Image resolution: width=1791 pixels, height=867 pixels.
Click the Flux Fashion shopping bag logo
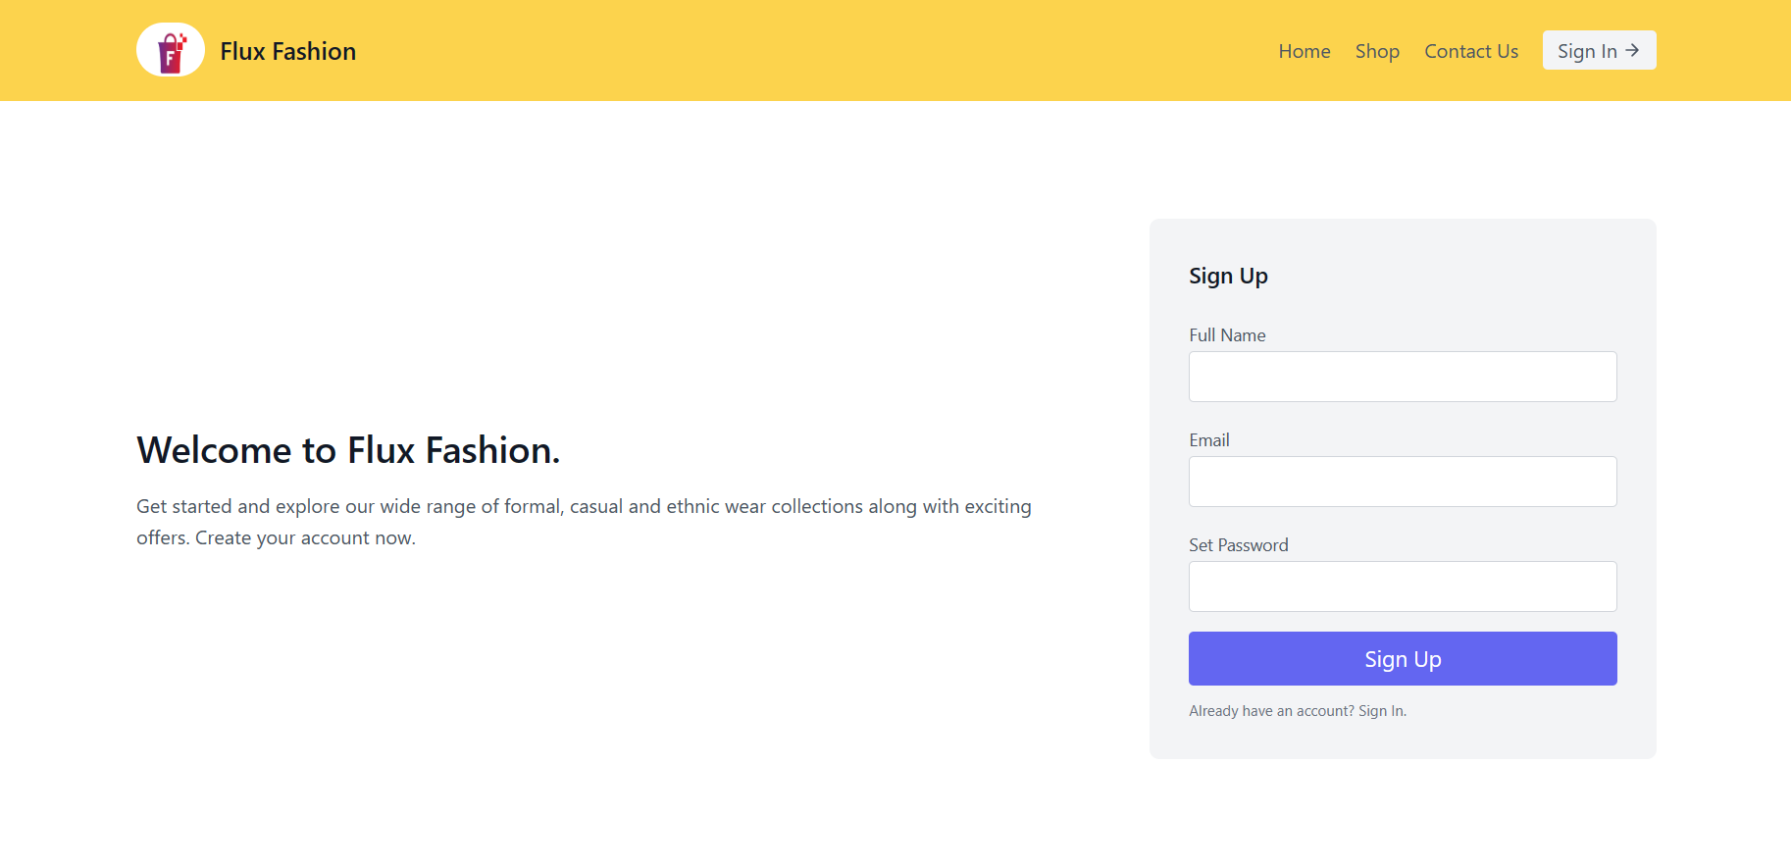[170, 49]
